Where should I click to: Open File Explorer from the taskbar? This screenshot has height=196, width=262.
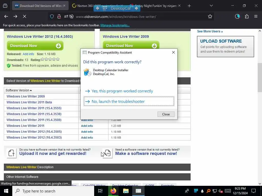(126, 191)
